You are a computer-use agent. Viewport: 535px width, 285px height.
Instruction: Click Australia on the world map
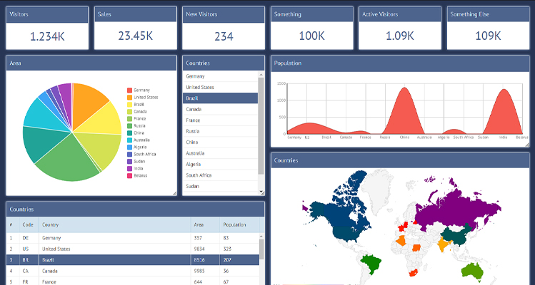tap(473, 271)
